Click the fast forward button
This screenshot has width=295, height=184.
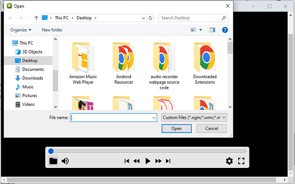click(x=158, y=161)
